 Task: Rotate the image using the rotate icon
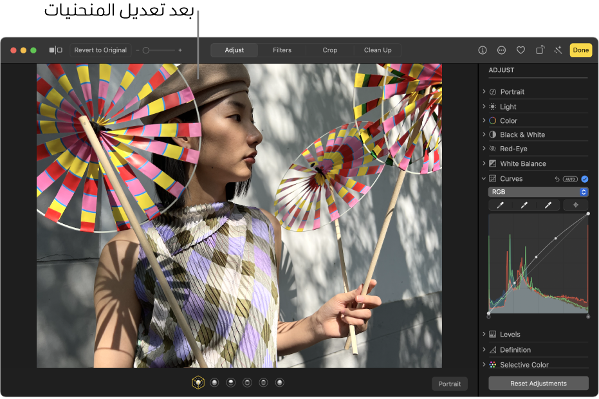coord(539,50)
